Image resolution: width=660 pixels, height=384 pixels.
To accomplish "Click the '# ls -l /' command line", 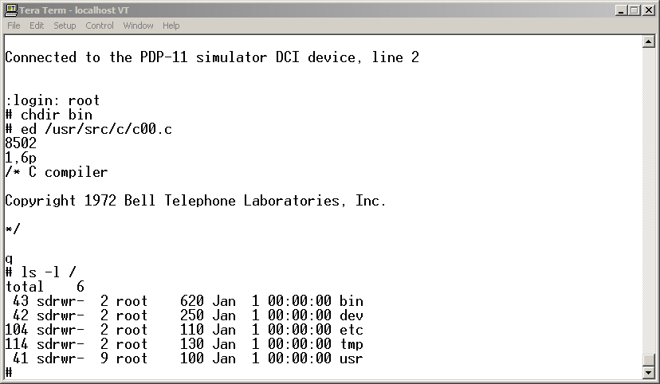I will pos(41,272).
